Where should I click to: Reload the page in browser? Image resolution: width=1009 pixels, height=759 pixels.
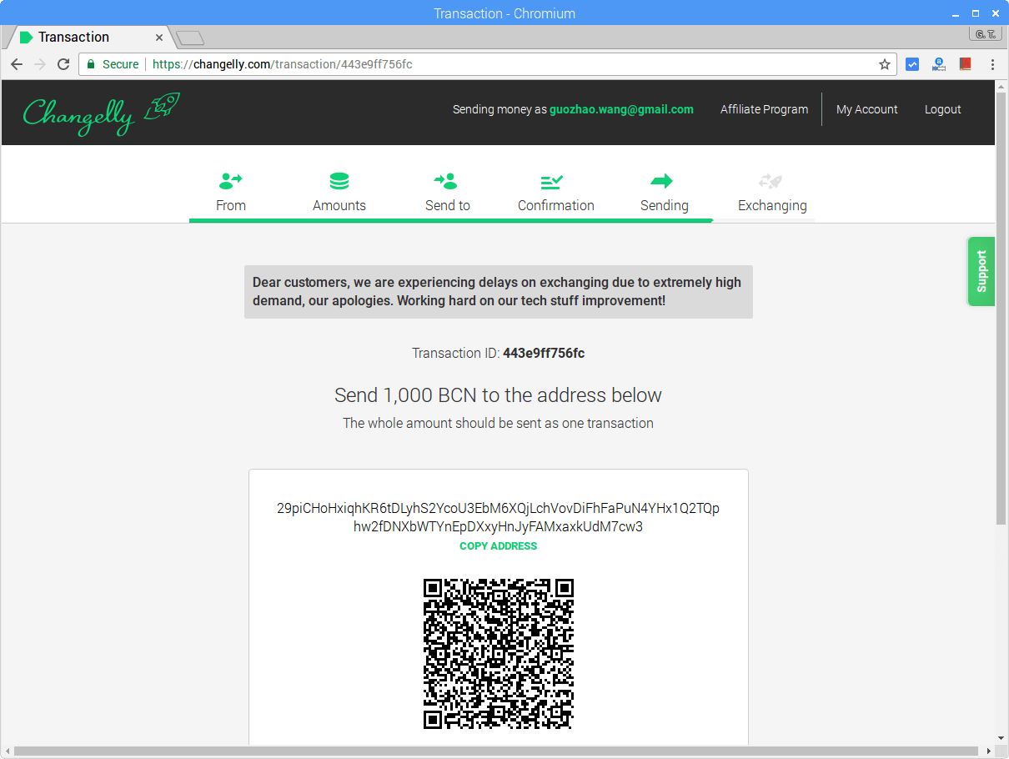[x=63, y=64]
